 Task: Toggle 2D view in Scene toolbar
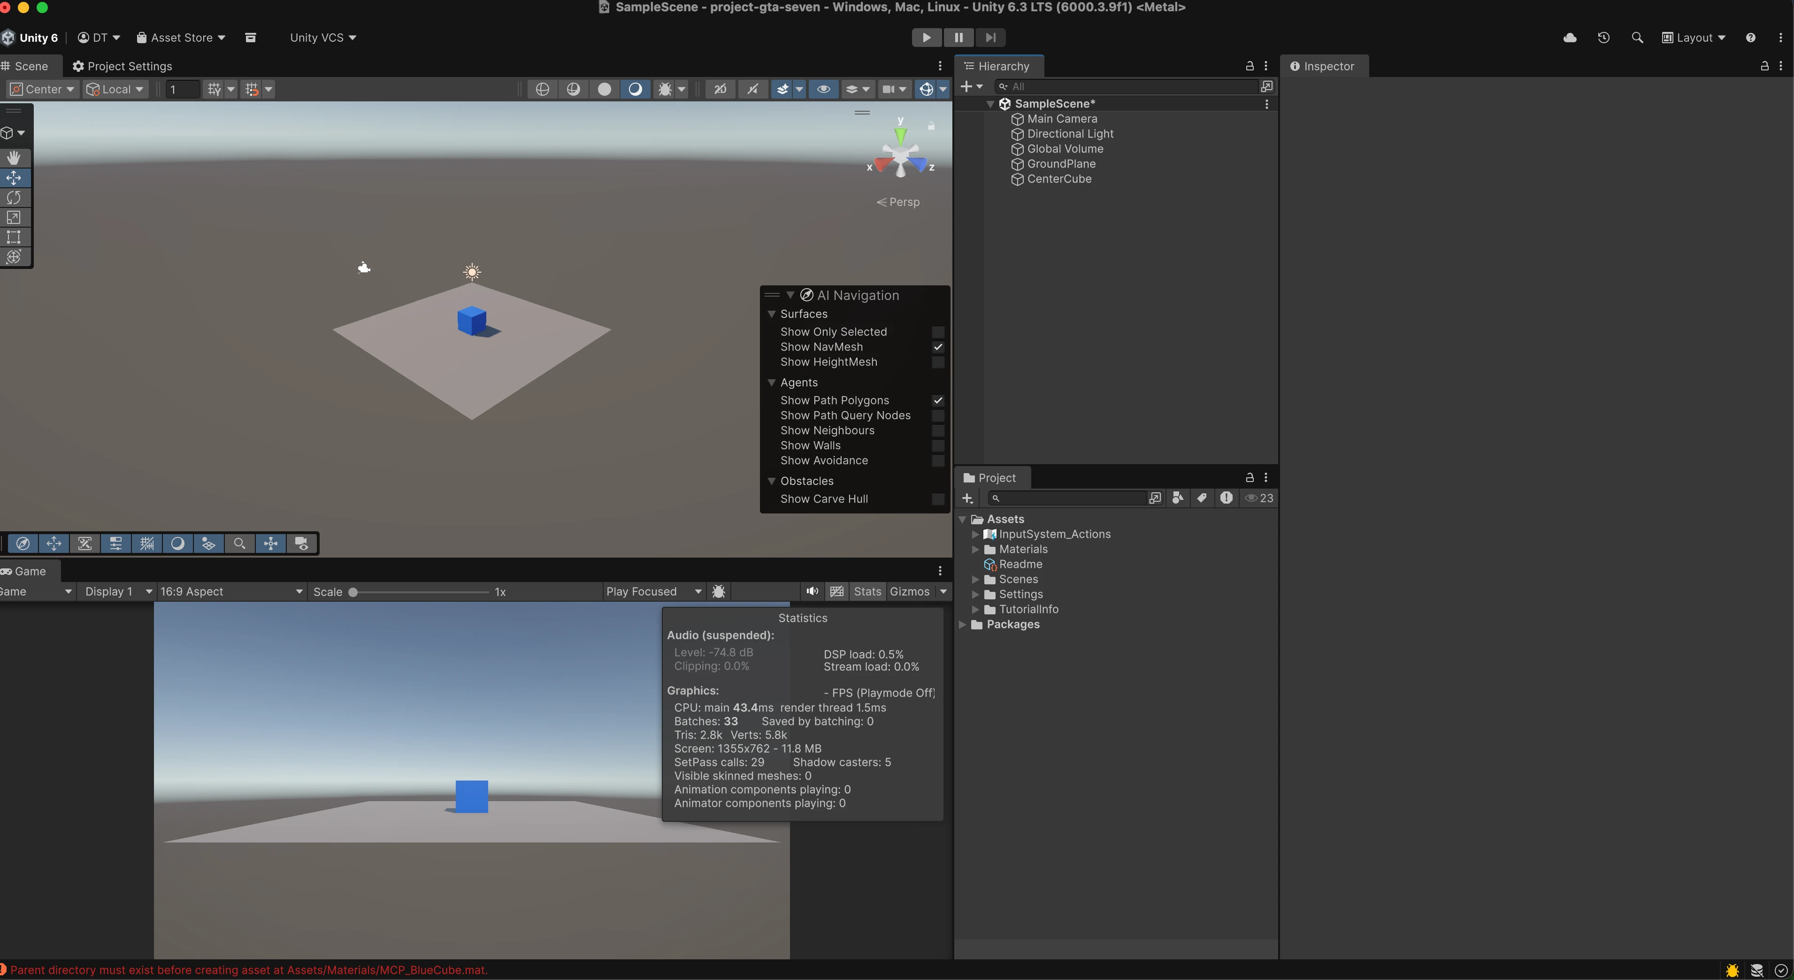point(720,89)
